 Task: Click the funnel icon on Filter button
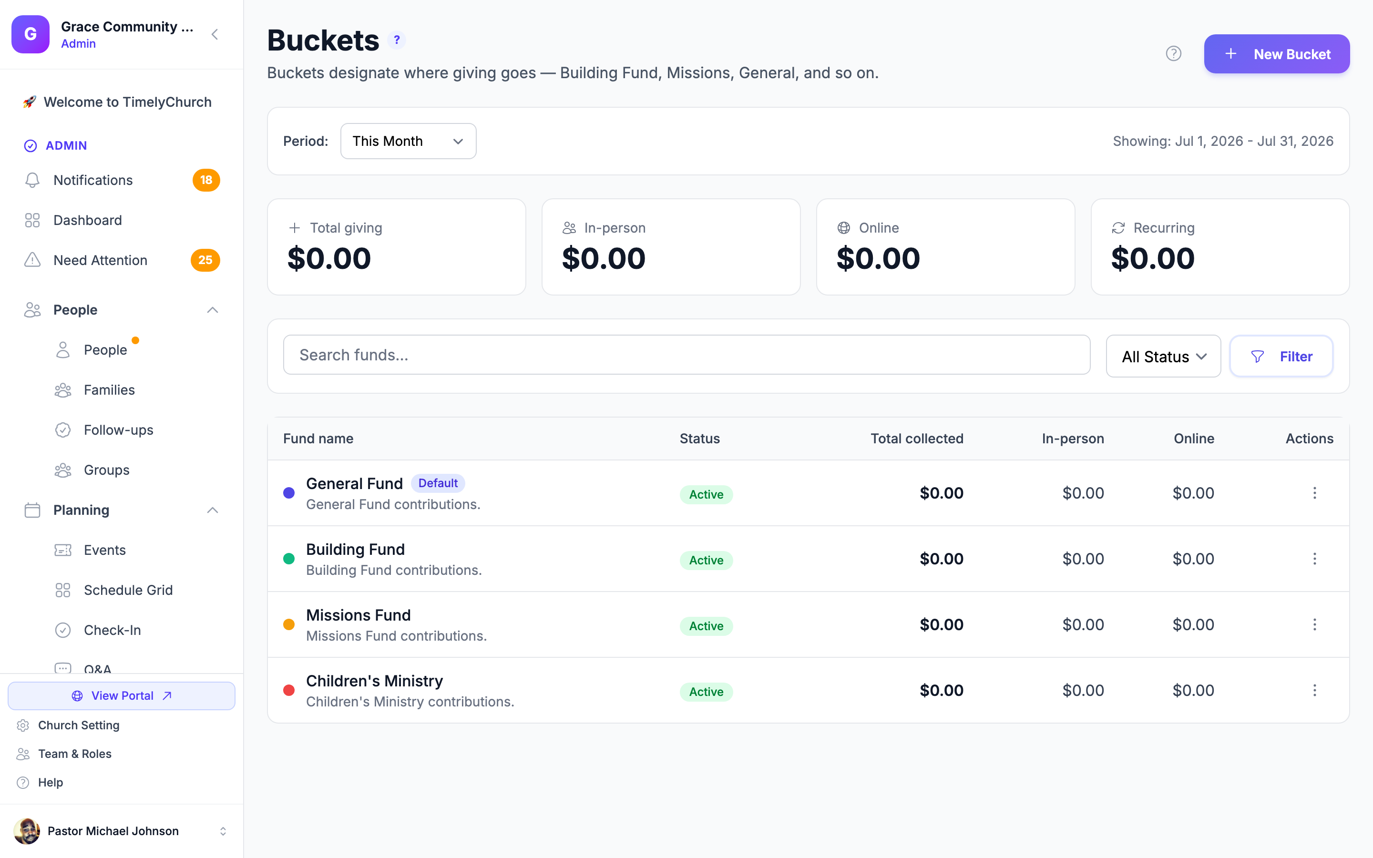pyautogui.click(x=1257, y=357)
